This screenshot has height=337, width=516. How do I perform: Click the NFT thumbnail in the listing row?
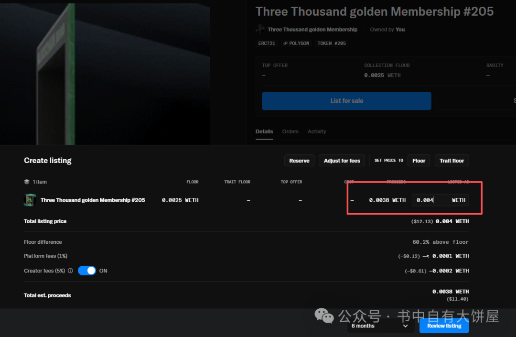coord(30,200)
